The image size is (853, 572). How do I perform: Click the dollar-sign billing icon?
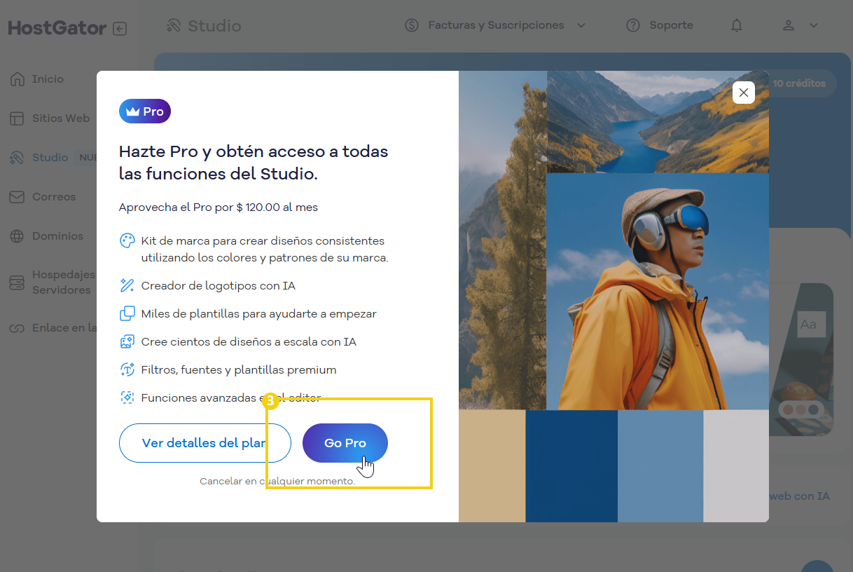pyautogui.click(x=412, y=25)
